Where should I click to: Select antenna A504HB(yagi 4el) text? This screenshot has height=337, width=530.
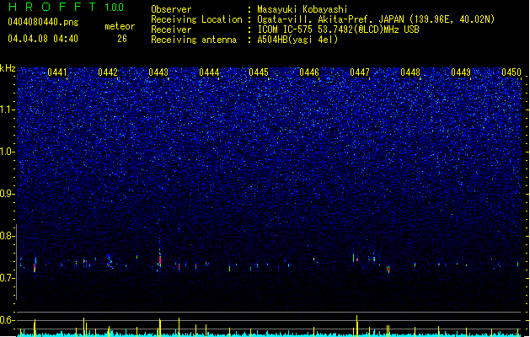[297, 40]
